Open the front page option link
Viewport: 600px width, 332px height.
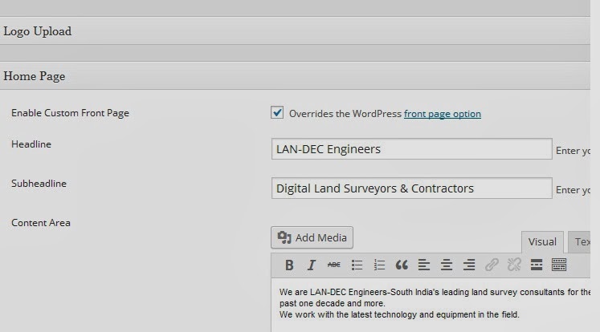coord(443,114)
